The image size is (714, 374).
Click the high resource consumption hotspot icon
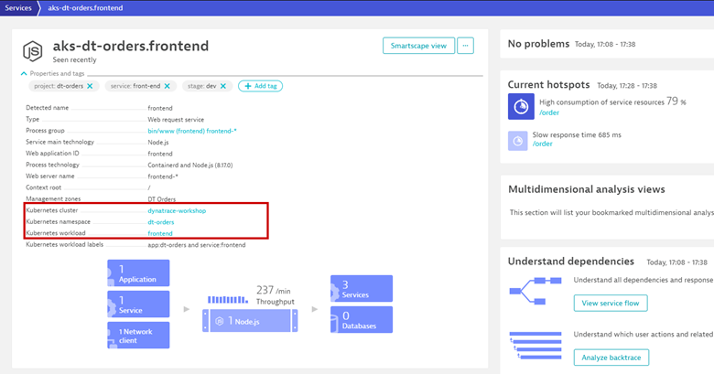click(521, 107)
